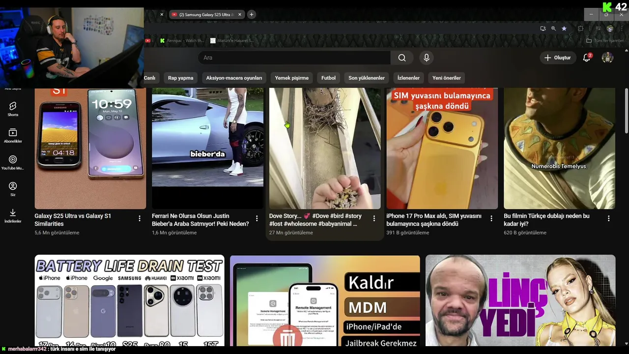Open the Siz section in the sidebar
The width and height of the screenshot is (629, 354).
click(13, 189)
